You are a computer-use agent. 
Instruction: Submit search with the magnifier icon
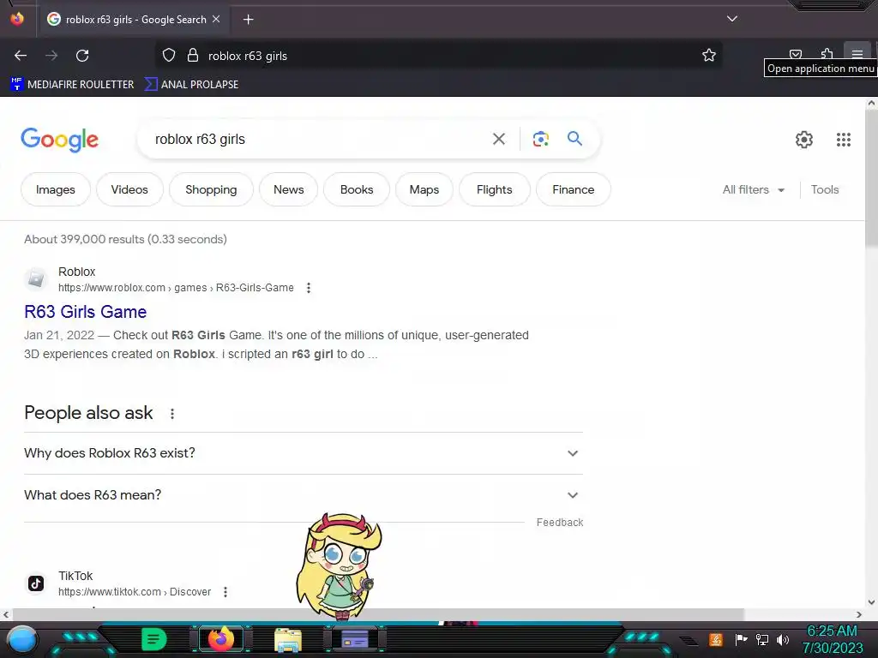coord(574,138)
